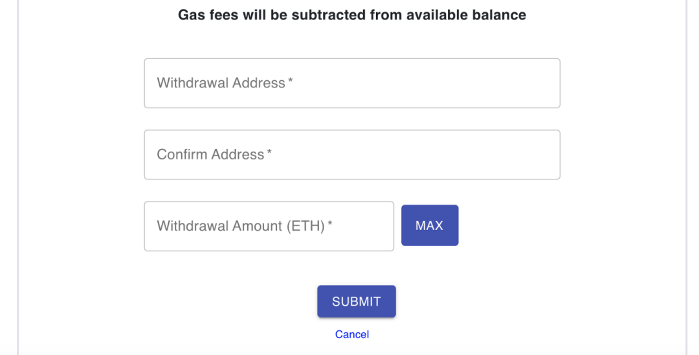
Task: Click the asterisk after Withdrawal Address
Action: [291, 81]
